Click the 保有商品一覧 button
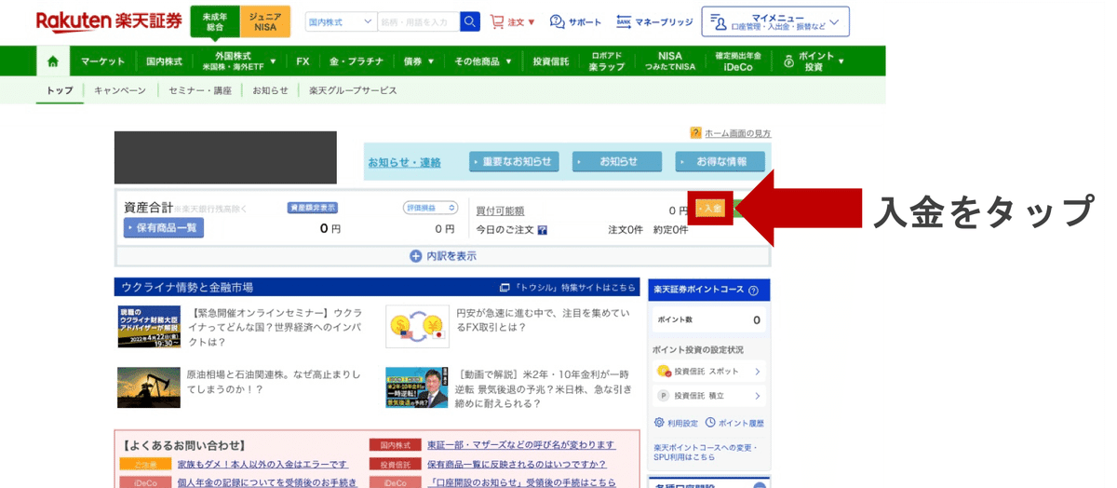The image size is (1117, 488). [164, 227]
